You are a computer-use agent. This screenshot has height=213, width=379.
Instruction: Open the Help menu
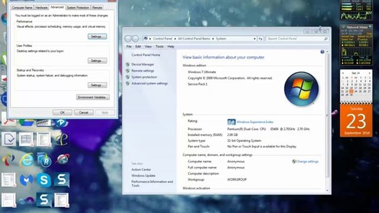[171, 46]
